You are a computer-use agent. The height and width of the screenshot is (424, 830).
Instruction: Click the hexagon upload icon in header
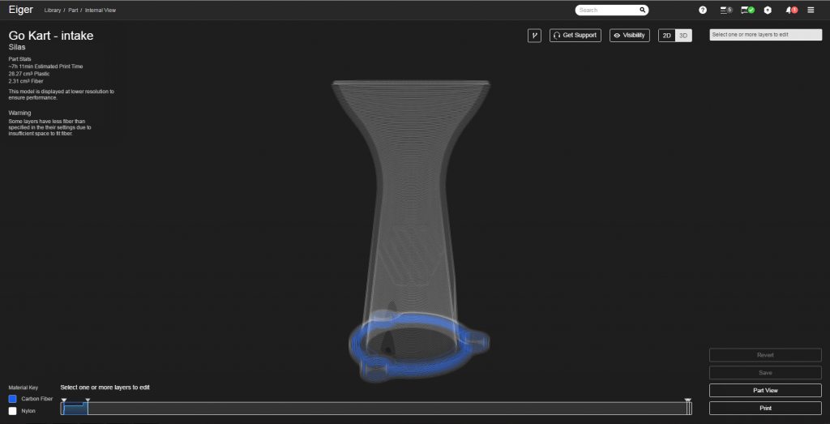point(768,10)
